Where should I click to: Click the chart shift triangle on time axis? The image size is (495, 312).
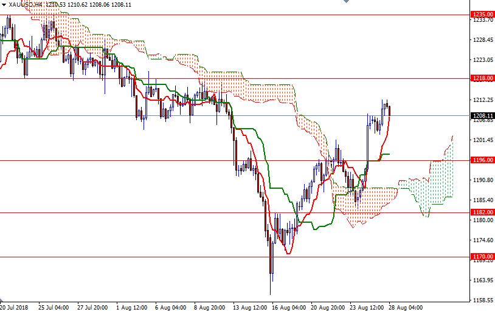[x=2, y=301]
